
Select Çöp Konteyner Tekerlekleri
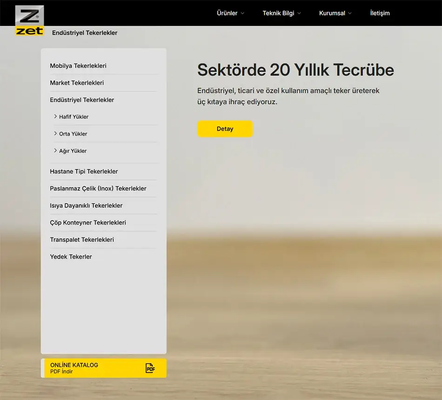pyautogui.click(x=88, y=223)
